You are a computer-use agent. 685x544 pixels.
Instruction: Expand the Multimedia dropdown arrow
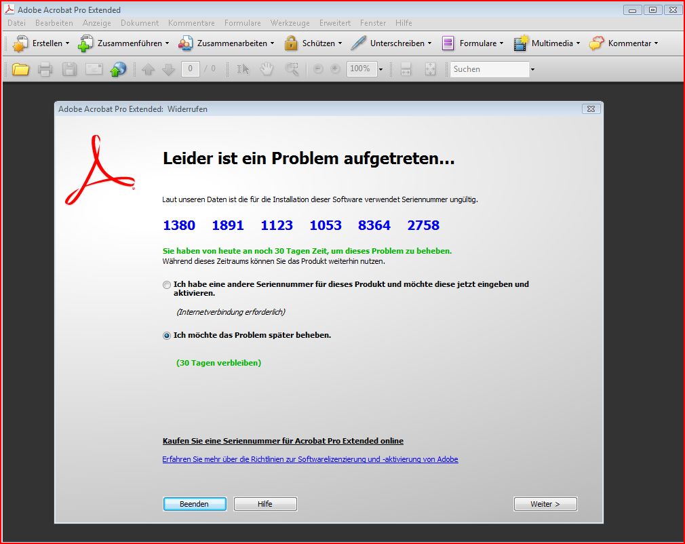point(578,43)
